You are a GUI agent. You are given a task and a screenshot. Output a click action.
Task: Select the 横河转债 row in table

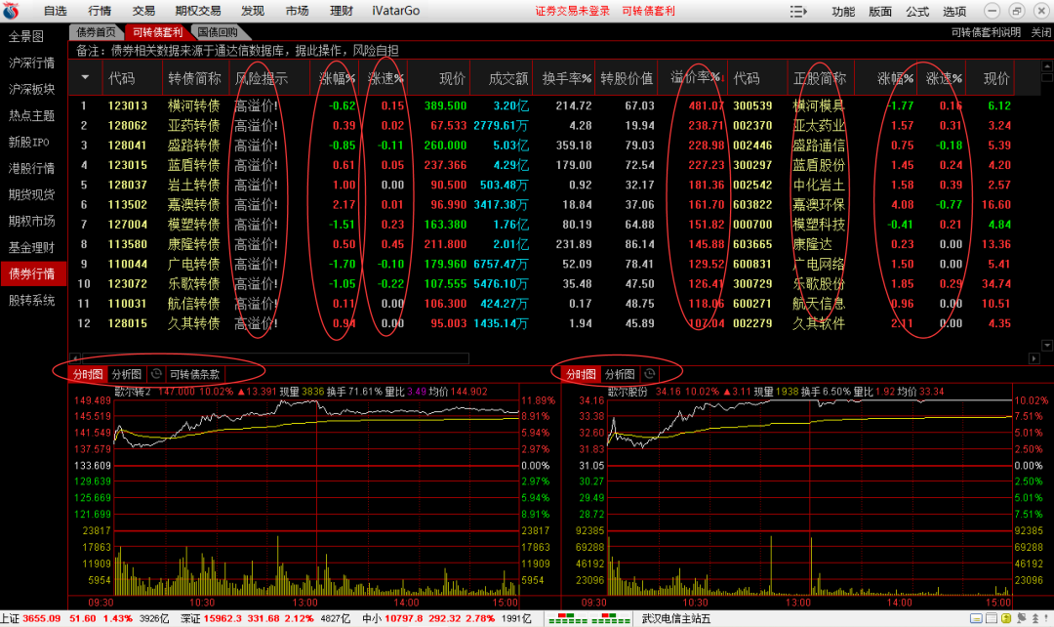[194, 105]
